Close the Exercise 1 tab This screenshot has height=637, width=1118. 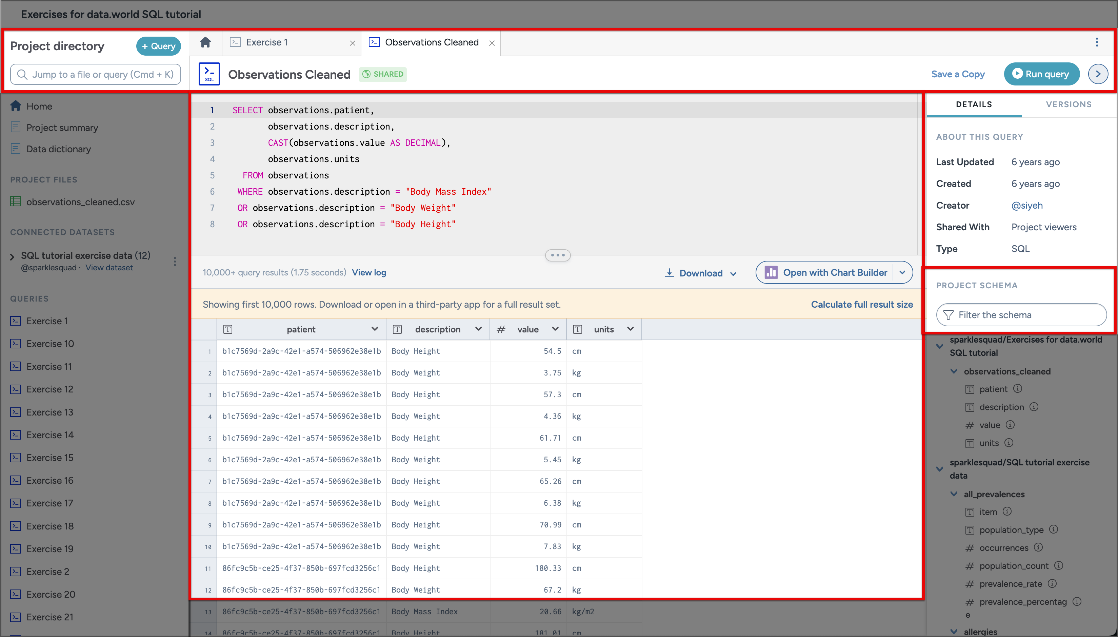353,43
